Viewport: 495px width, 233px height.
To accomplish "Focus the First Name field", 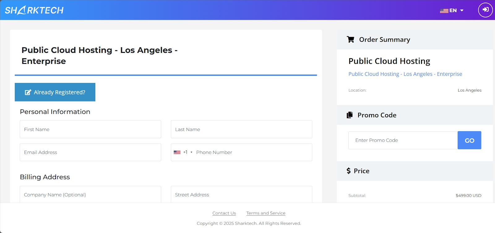I will [90, 129].
